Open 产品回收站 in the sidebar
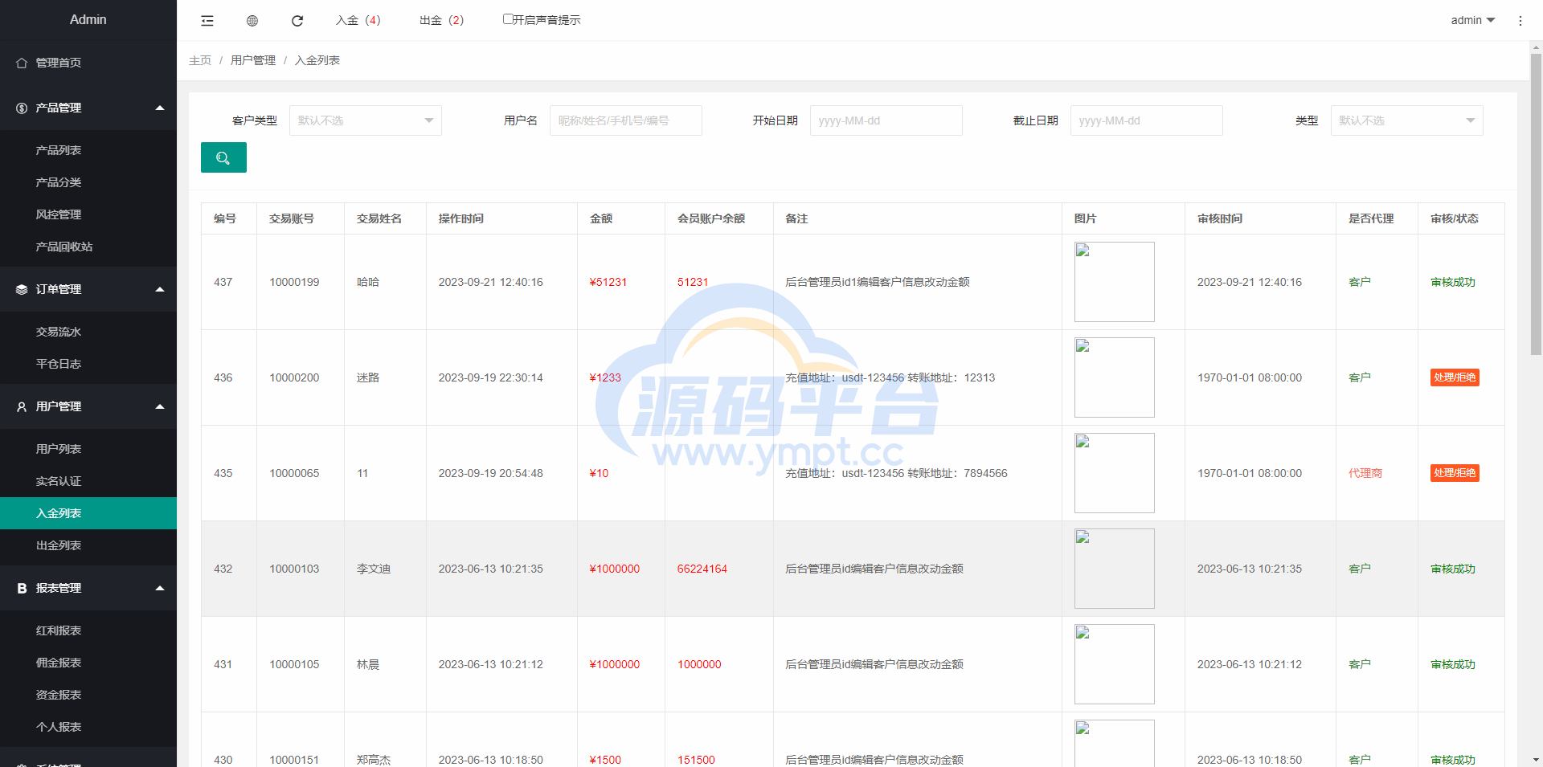Screen dimensions: 1543x767 click(x=88, y=247)
